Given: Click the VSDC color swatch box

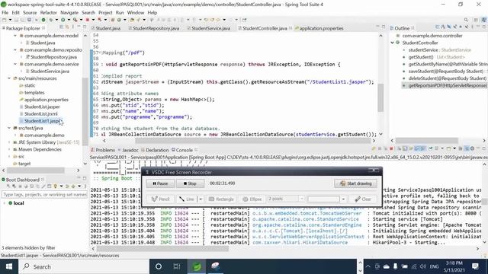Looking at the screenshot, I should tap(323, 199).
